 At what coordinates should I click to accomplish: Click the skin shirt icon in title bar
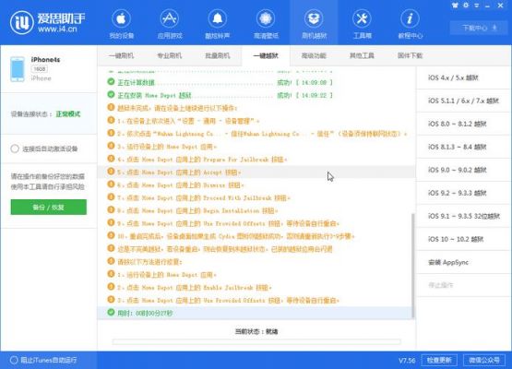click(455, 6)
